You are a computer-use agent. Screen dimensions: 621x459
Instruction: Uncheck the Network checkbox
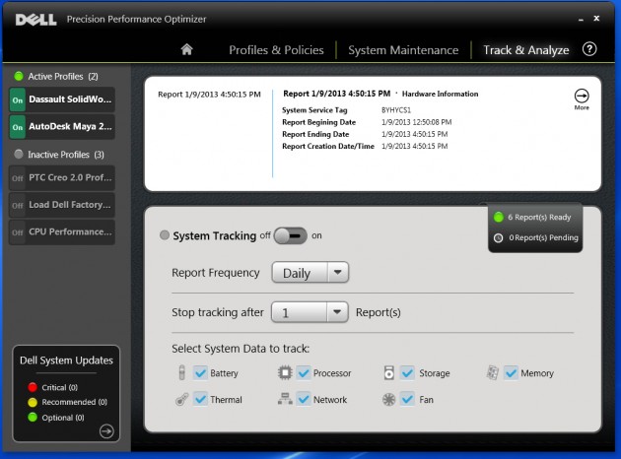304,399
